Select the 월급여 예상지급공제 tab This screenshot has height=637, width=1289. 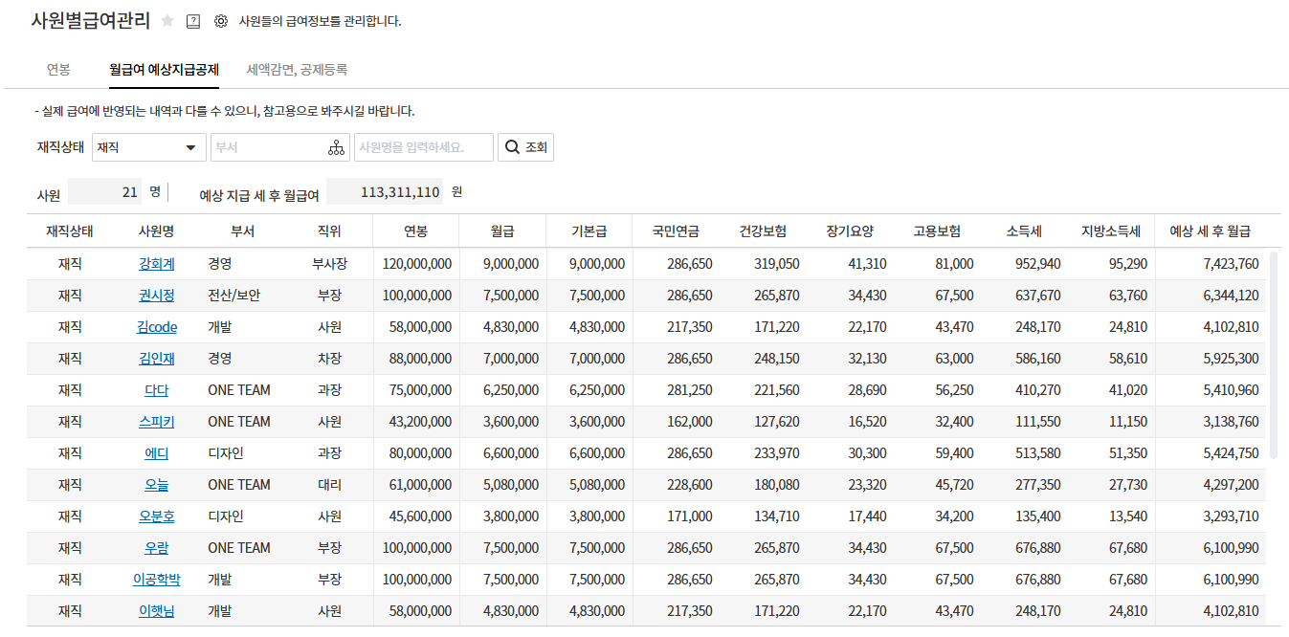(x=164, y=70)
